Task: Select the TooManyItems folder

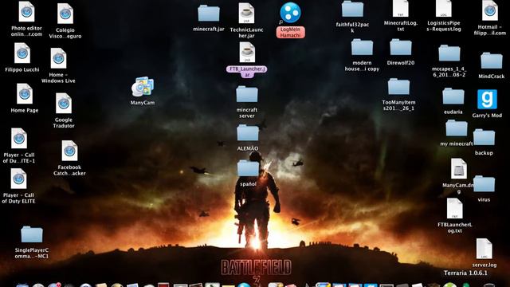Action: (398, 87)
